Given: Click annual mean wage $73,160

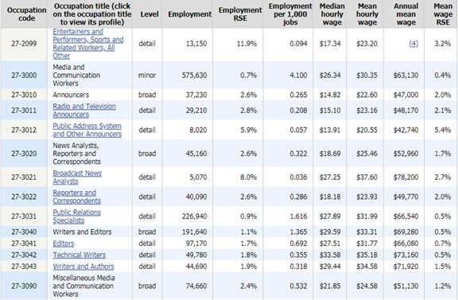Looking at the screenshot, I should pyautogui.click(x=406, y=255).
